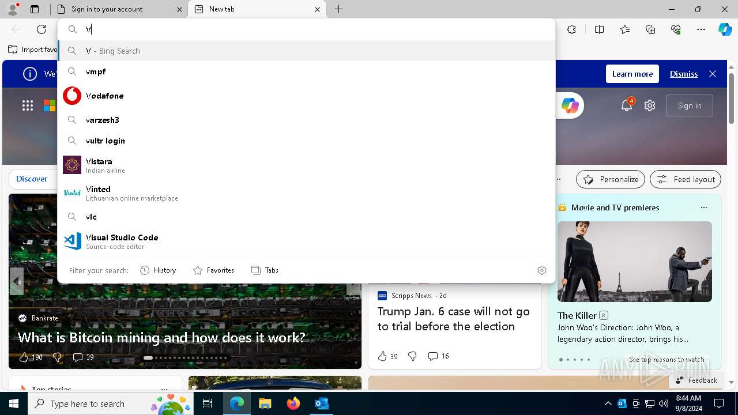Select the varzesh3 suggestion
This screenshot has width=738, height=415.
point(306,120)
